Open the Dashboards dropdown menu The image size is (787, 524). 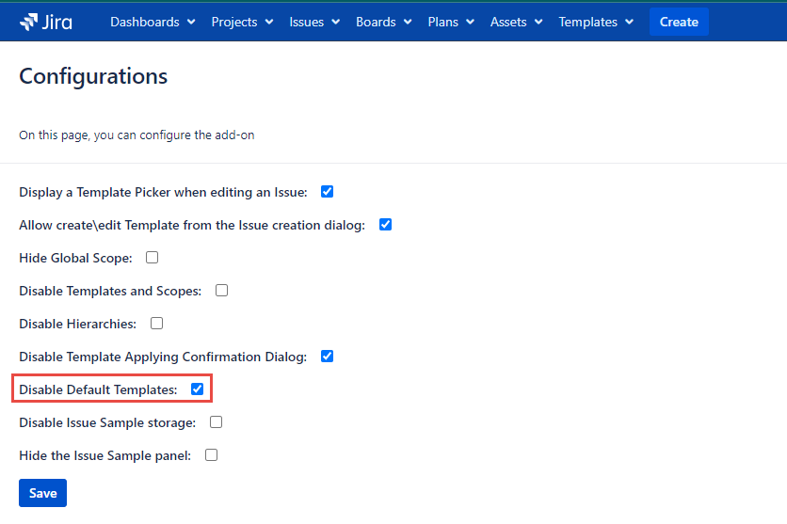[153, 22]
